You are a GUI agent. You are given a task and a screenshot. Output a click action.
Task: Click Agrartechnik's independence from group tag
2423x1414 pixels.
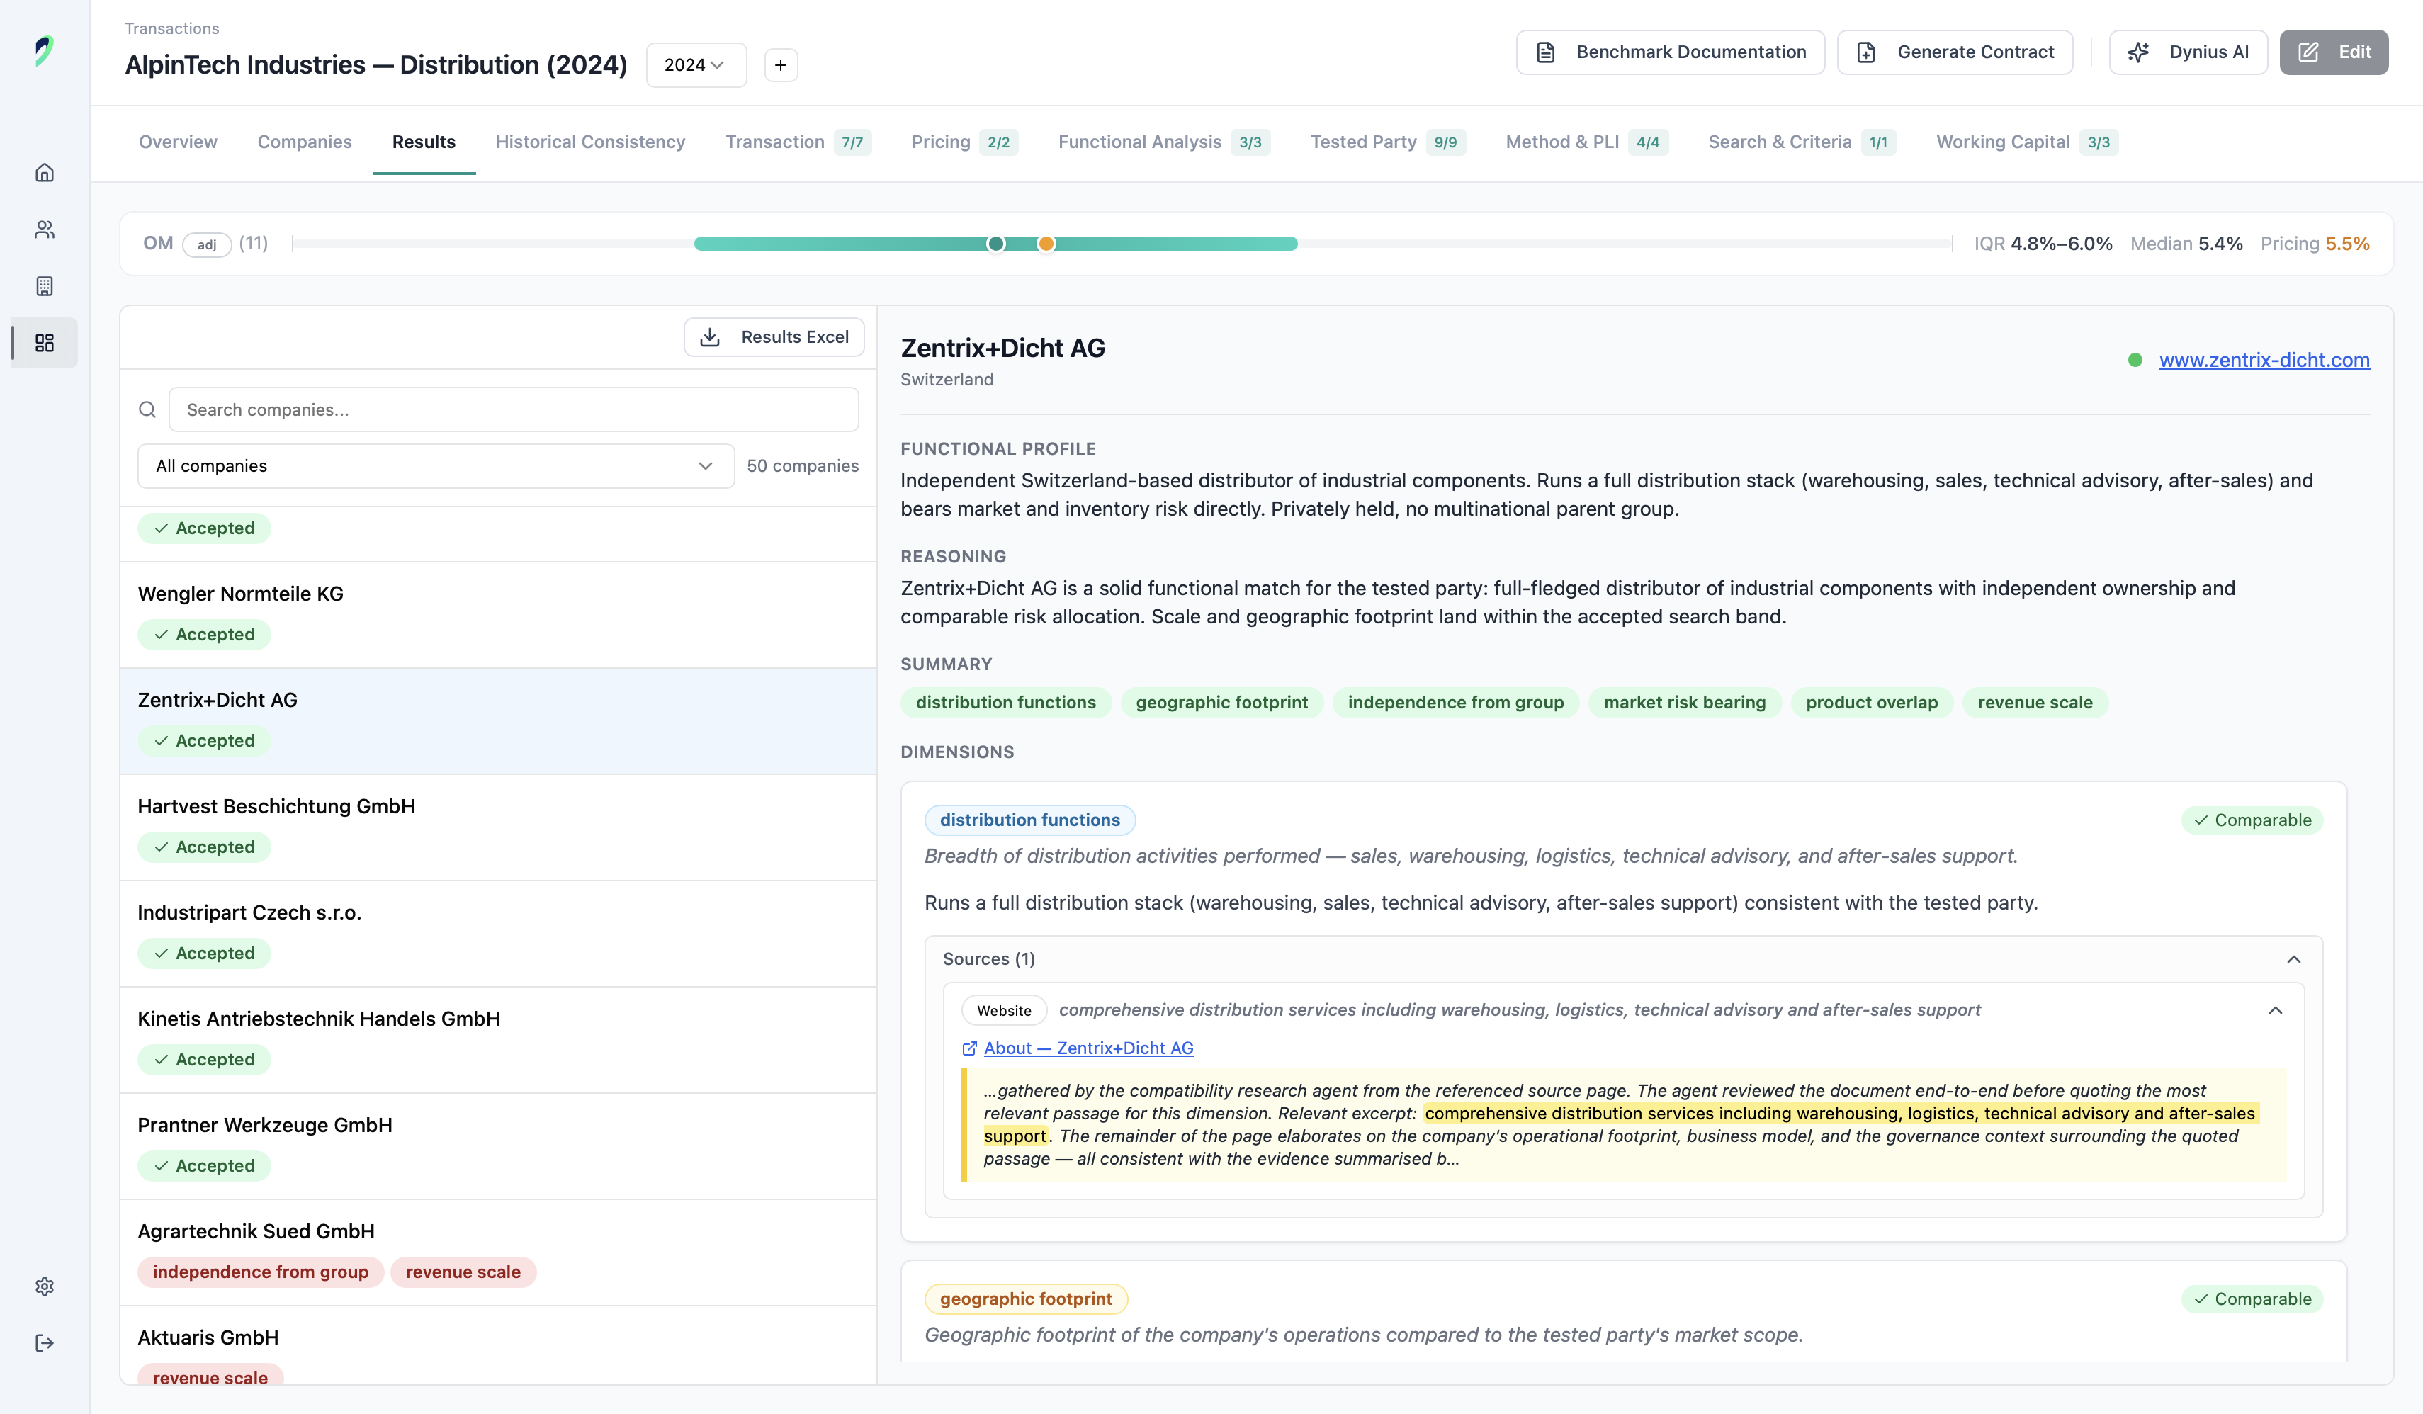pyautogui.click(x=261, y=1273)
